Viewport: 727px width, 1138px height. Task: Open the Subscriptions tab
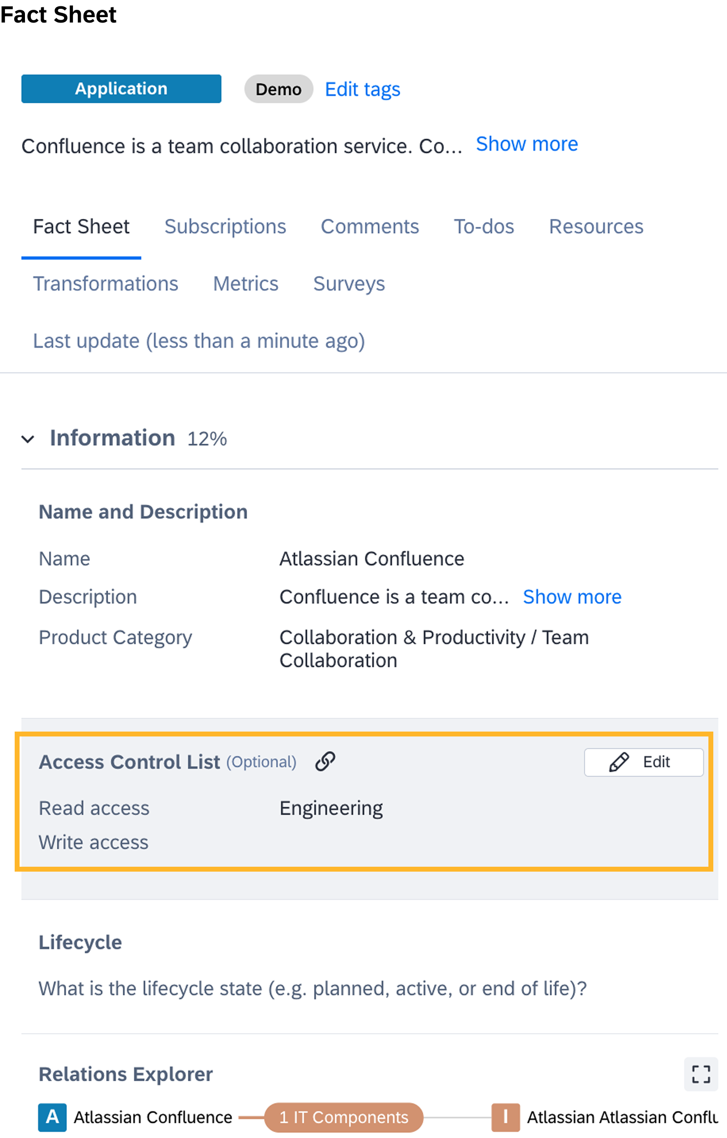click(225, 227)
